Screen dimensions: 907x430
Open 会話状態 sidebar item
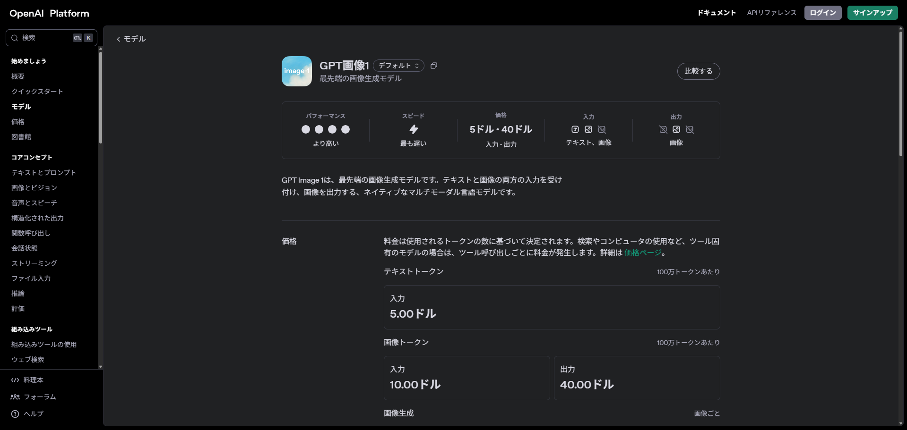click(25, 248)
